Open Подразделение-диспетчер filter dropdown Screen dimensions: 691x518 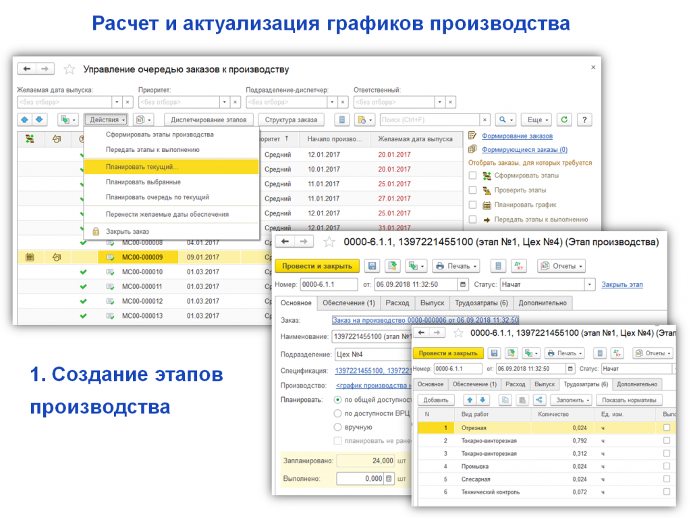(332, 102)
